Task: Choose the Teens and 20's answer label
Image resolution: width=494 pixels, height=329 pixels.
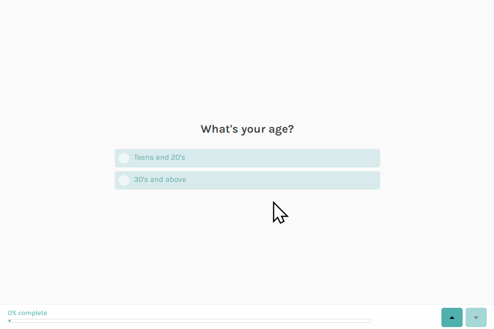Action: click(159, 157)
